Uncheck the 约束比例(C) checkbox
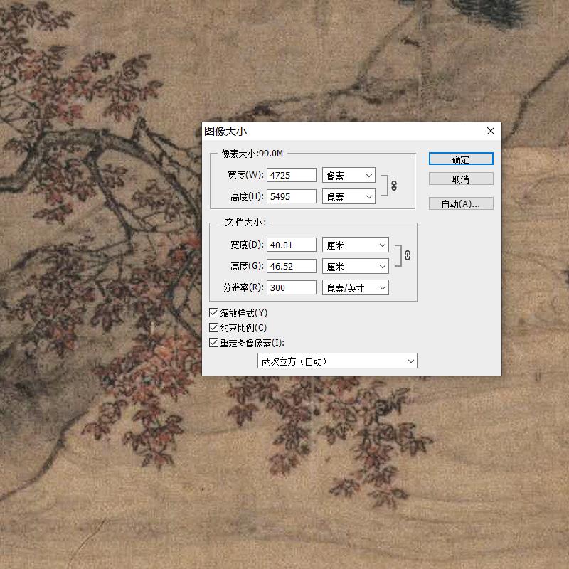This screenshot has height=569, width=569. coord(214,328)
